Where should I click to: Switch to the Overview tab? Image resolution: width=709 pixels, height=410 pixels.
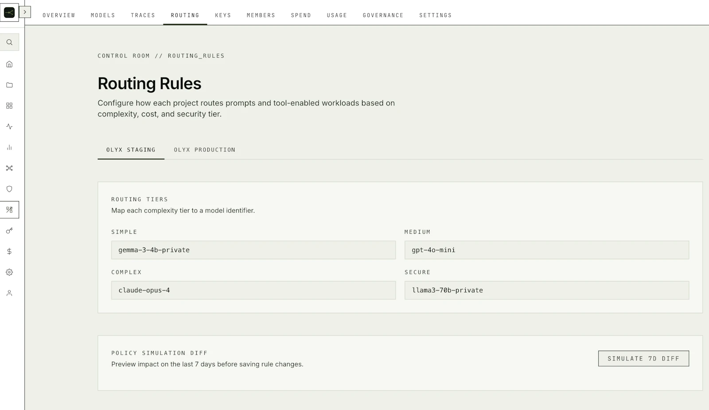point(59,15)
